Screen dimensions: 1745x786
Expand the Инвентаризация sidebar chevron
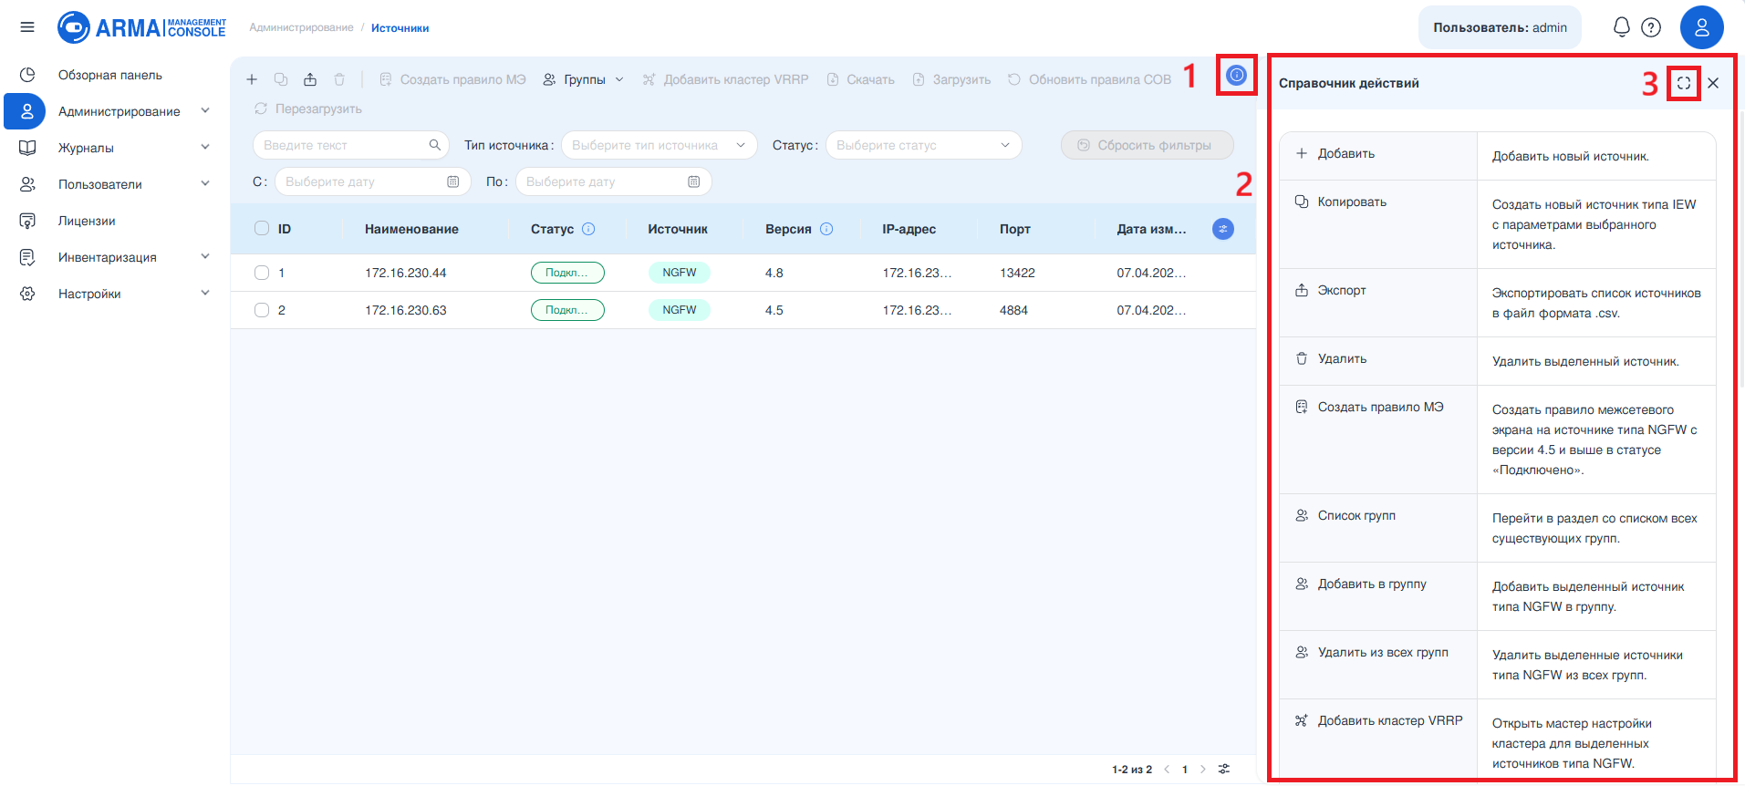(205, 256)
